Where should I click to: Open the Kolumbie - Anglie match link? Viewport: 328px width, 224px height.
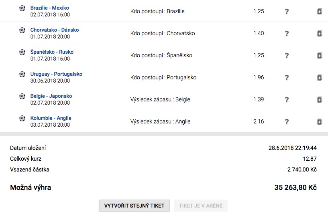click(x=51, y=118)
